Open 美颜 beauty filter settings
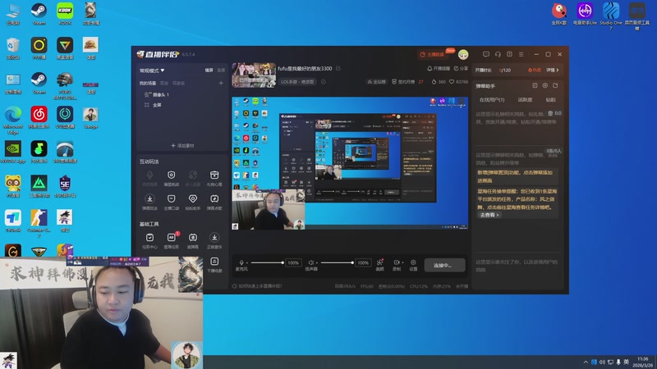 click(379, 264)
